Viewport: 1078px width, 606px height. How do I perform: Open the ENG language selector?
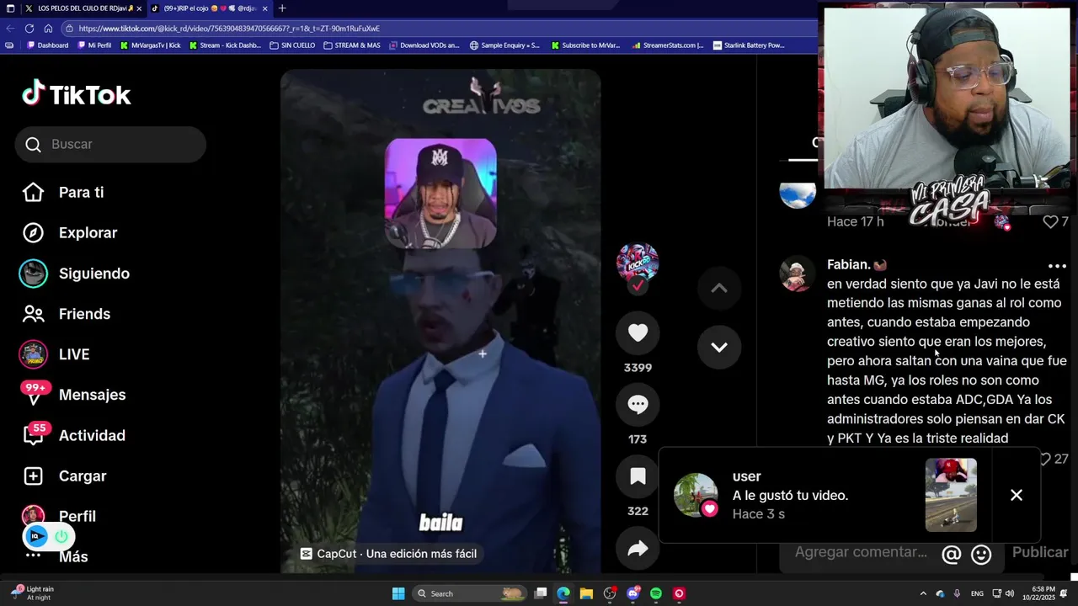(x=977, y=593)
